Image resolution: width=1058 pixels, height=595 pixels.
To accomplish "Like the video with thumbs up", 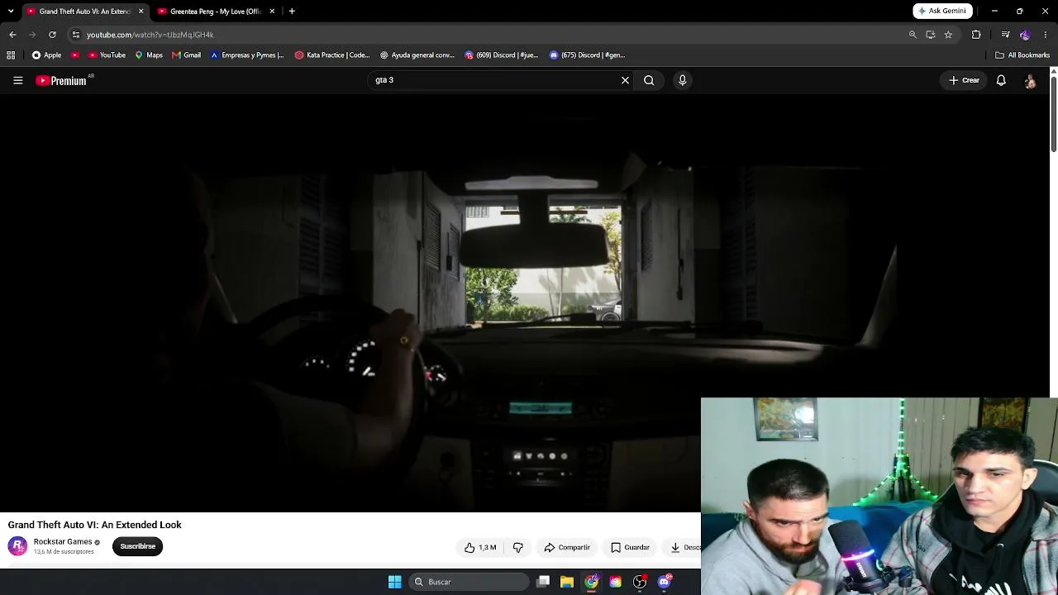I will pos(480,547).
